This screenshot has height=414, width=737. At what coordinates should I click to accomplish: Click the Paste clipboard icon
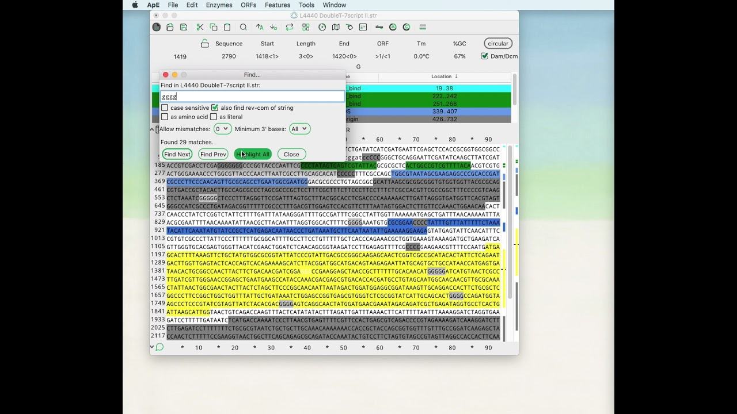coord(227,27)
